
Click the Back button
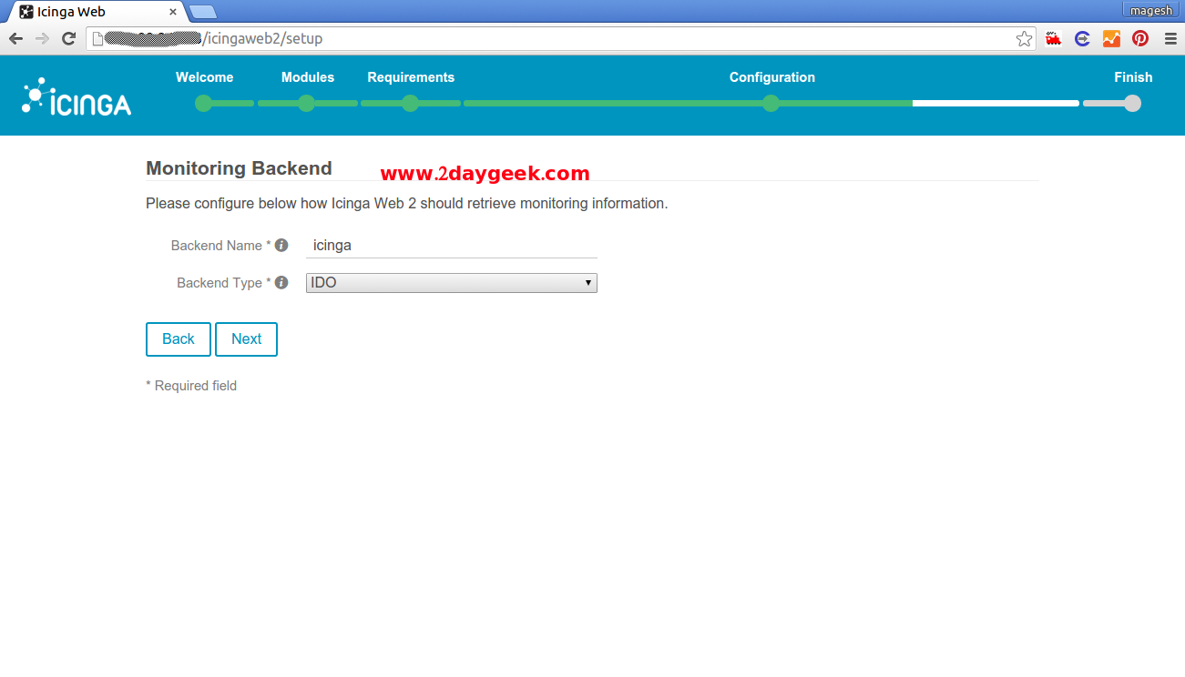pyautogui.click(x=179, y=338)
